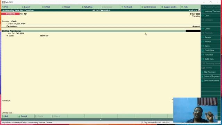Click the black amount input field
This screenshot has width=222, height=125.
[193, 31]
